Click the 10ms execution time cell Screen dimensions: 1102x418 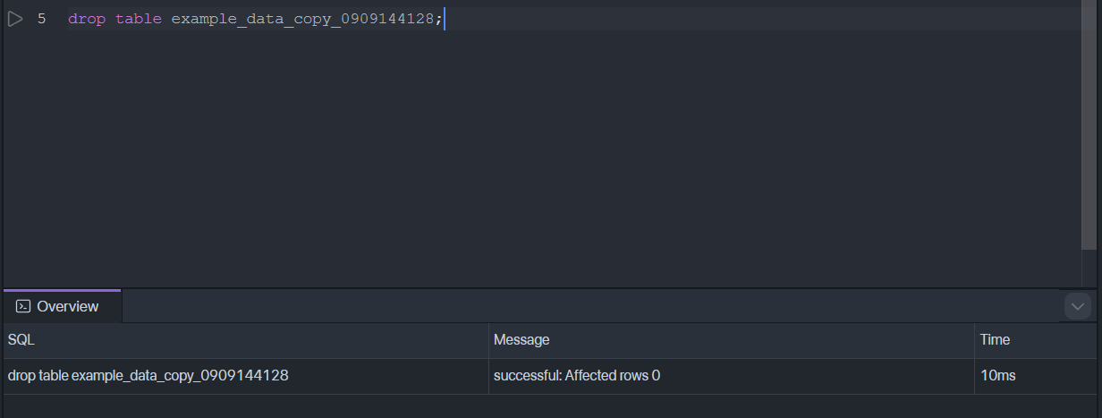[998, 376]
